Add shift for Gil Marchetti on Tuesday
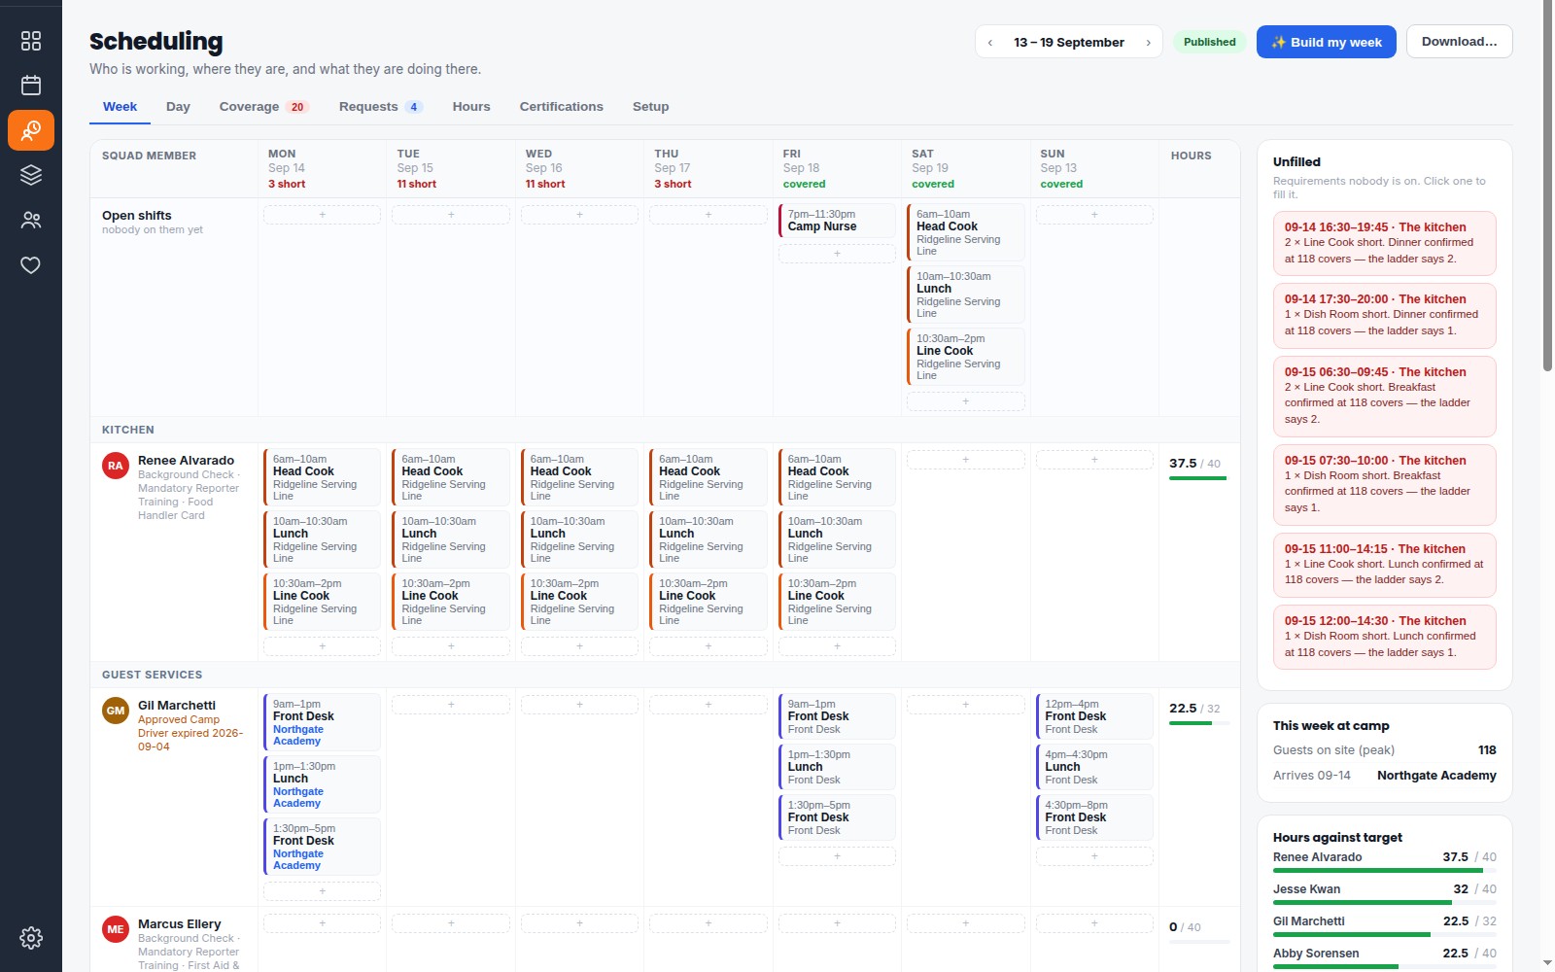The height and width of the screenshot is (972, 1555). point(451,705)
